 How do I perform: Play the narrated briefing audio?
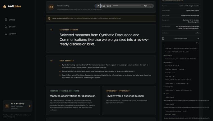[98, 6]
